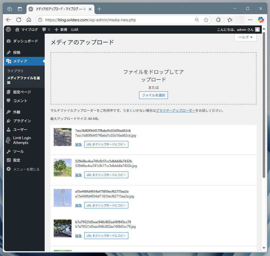This screenshot has height=256, width=270.
Task: Click the ファイルを選択 button
Action: (153, 95)
